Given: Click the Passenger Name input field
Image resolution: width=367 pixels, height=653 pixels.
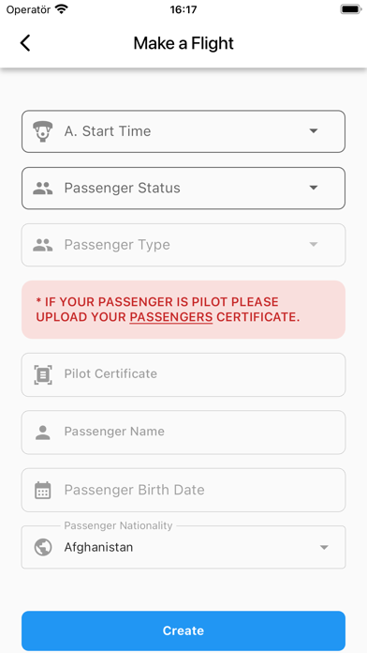Looking at the screenshot, I should click(183, 433).
